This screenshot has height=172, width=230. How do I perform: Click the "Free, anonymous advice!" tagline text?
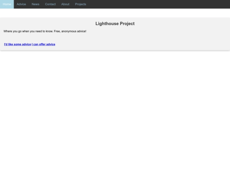pyautogui.click(x=70, y=31)
